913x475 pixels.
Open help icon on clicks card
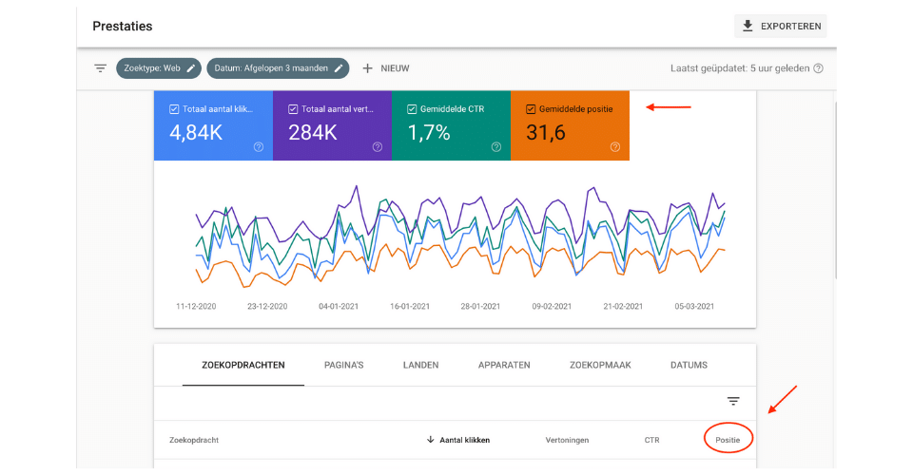(259, 147)
